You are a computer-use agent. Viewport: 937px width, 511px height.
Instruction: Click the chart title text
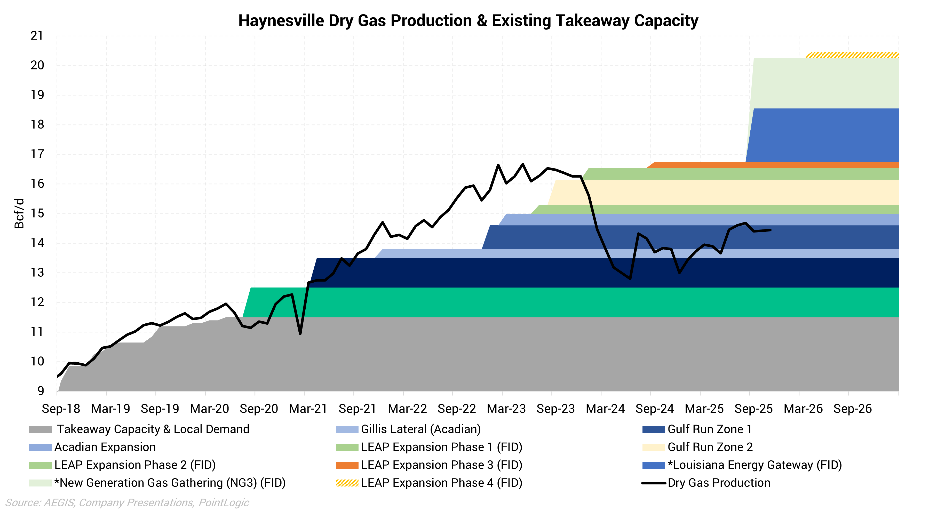[x=468, y=21]
